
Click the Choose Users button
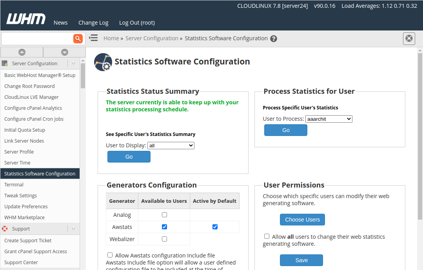[x=302, y=220]
